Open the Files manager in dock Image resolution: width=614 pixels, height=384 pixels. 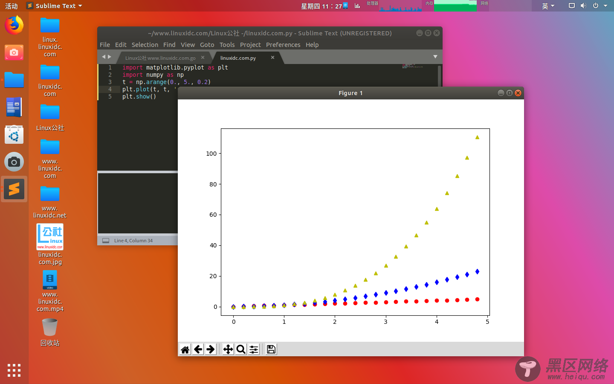click(x=14, y=80)
